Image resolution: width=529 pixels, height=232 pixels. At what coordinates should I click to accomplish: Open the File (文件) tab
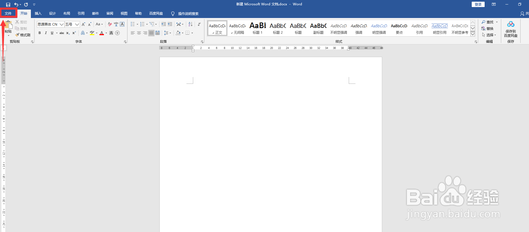[x=8, y=13]
